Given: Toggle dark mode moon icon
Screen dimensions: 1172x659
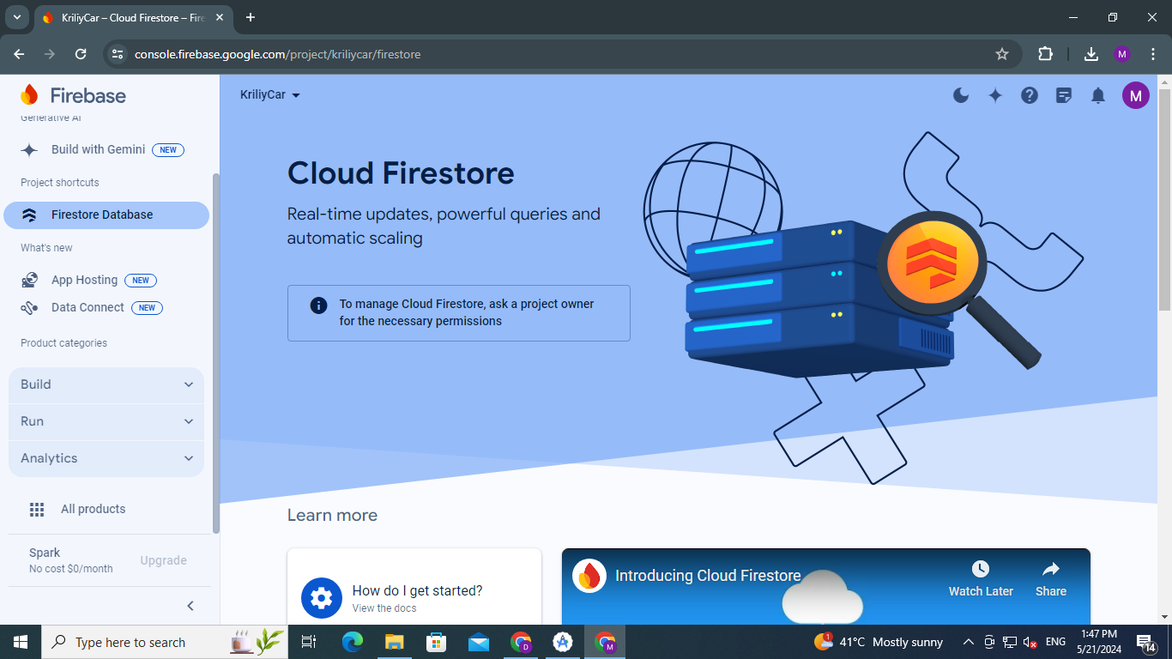Looking at the screenshot, I should (961, 95).
